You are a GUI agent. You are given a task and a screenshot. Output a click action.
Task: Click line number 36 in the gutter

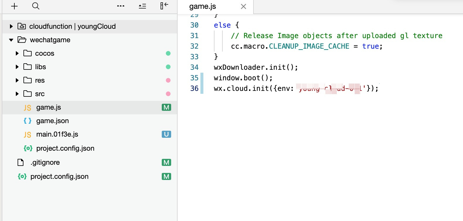pos(194,89)
